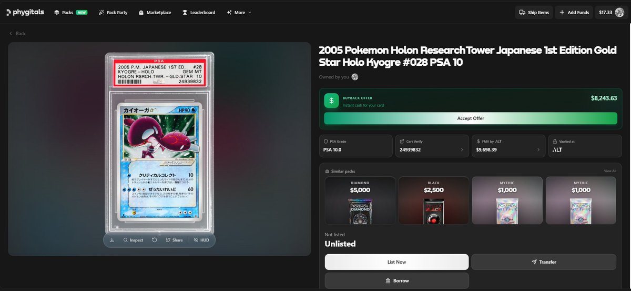The image size is (631, 291).
Task: Click the $8,243.63 buyback amount
Action: tap(604, 98)
